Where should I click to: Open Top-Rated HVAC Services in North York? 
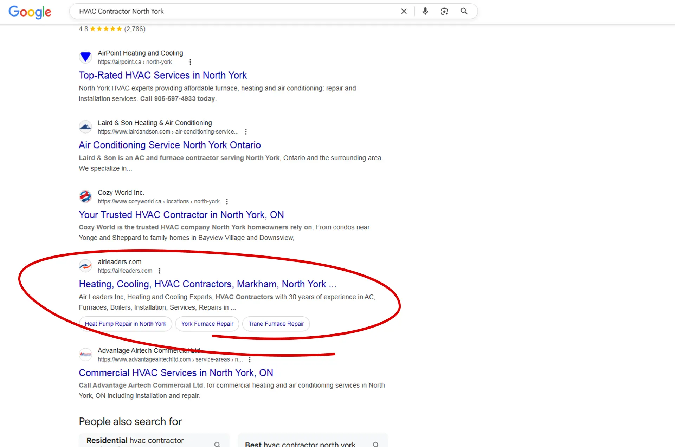tap(162, 75)
